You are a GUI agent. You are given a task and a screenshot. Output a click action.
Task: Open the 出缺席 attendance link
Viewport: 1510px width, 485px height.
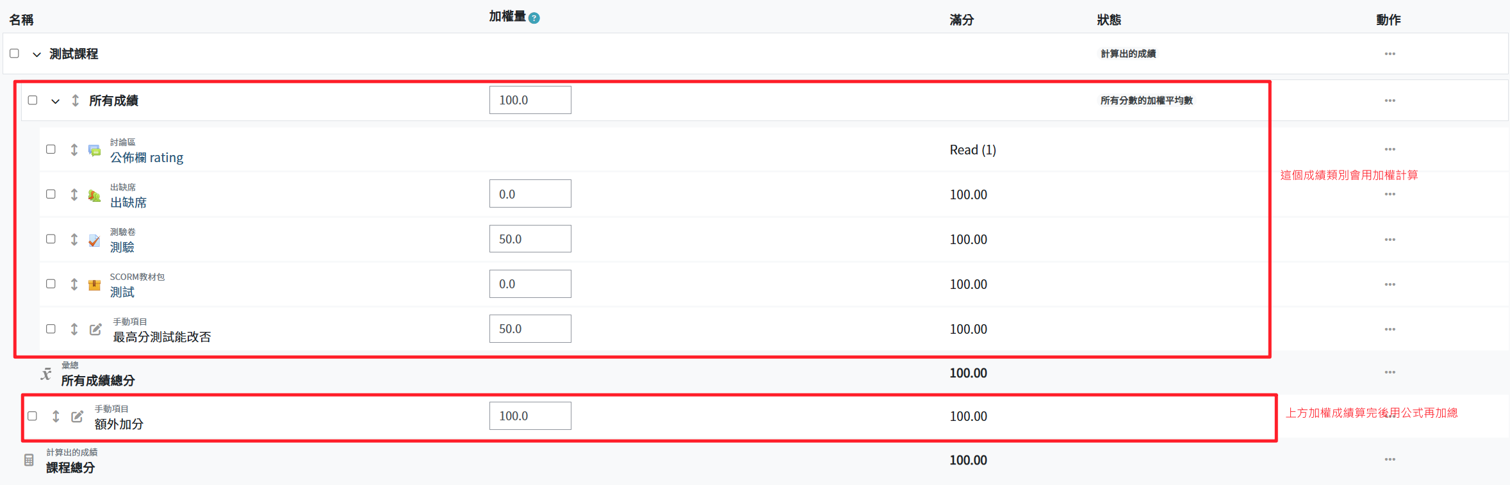point(128,202)
